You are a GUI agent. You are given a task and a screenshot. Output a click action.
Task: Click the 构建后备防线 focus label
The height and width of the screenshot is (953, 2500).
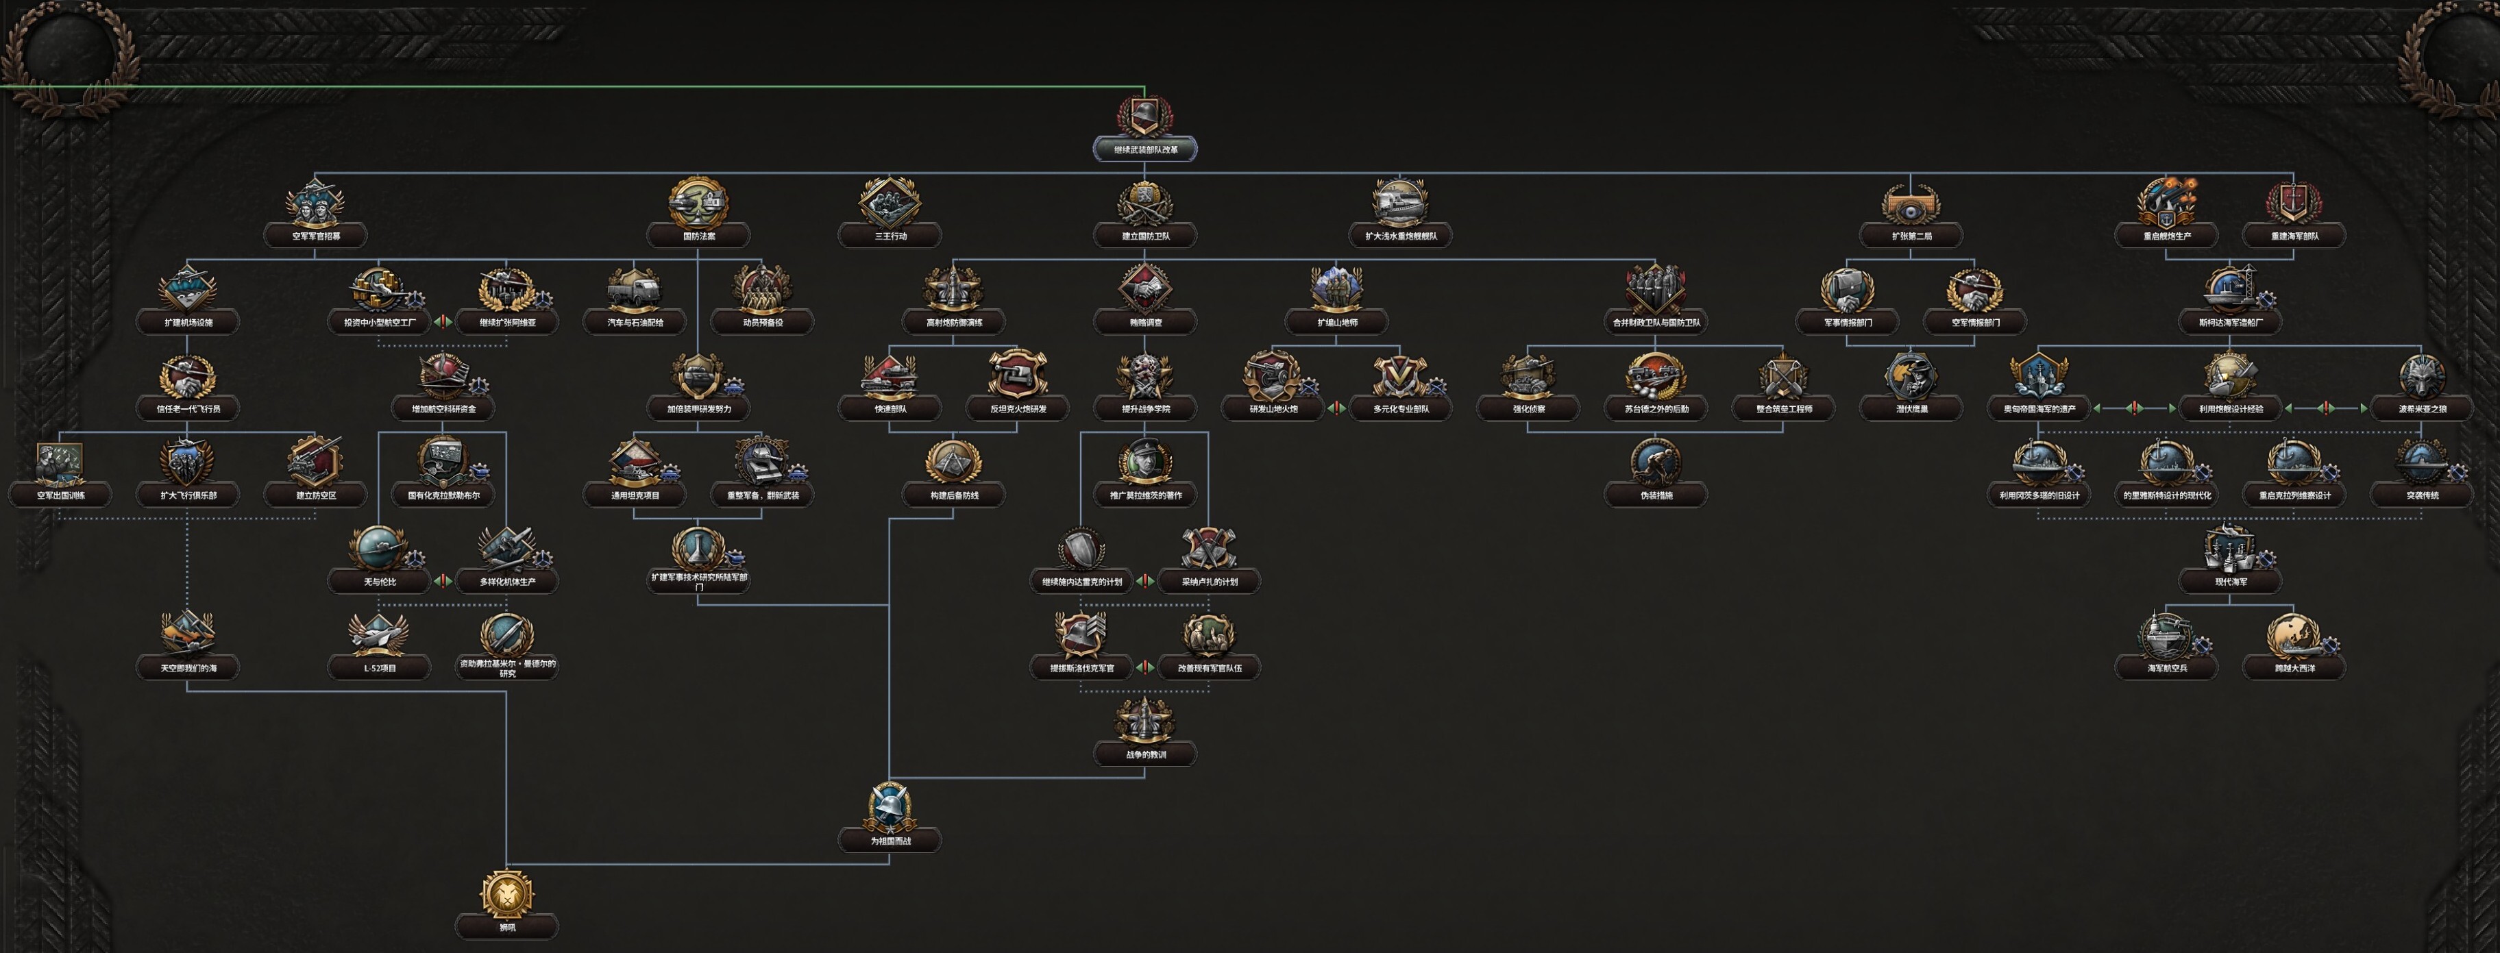(953, 495)
